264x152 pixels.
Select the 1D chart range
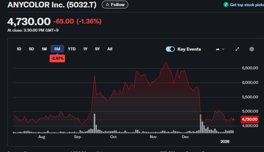pyautogui.click(x=19, y=49)
